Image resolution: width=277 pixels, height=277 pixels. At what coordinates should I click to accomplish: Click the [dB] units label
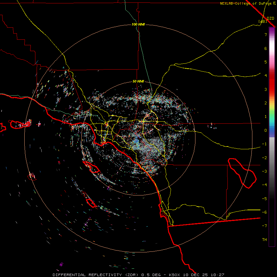click(x=263, y=21)
